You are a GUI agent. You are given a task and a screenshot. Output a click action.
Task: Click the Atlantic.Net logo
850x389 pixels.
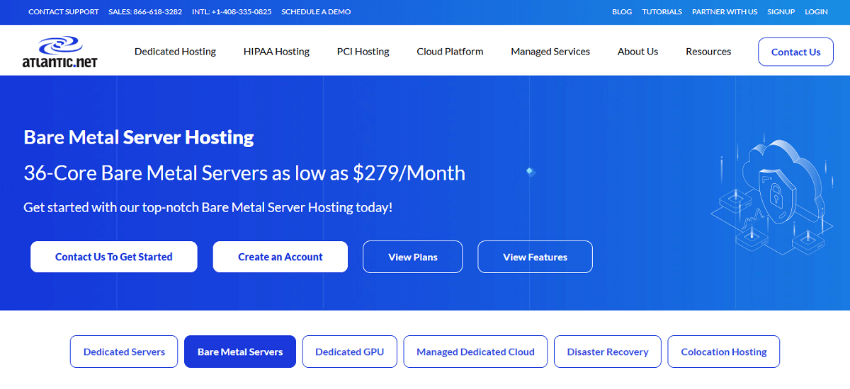click(x=59, y=52)
